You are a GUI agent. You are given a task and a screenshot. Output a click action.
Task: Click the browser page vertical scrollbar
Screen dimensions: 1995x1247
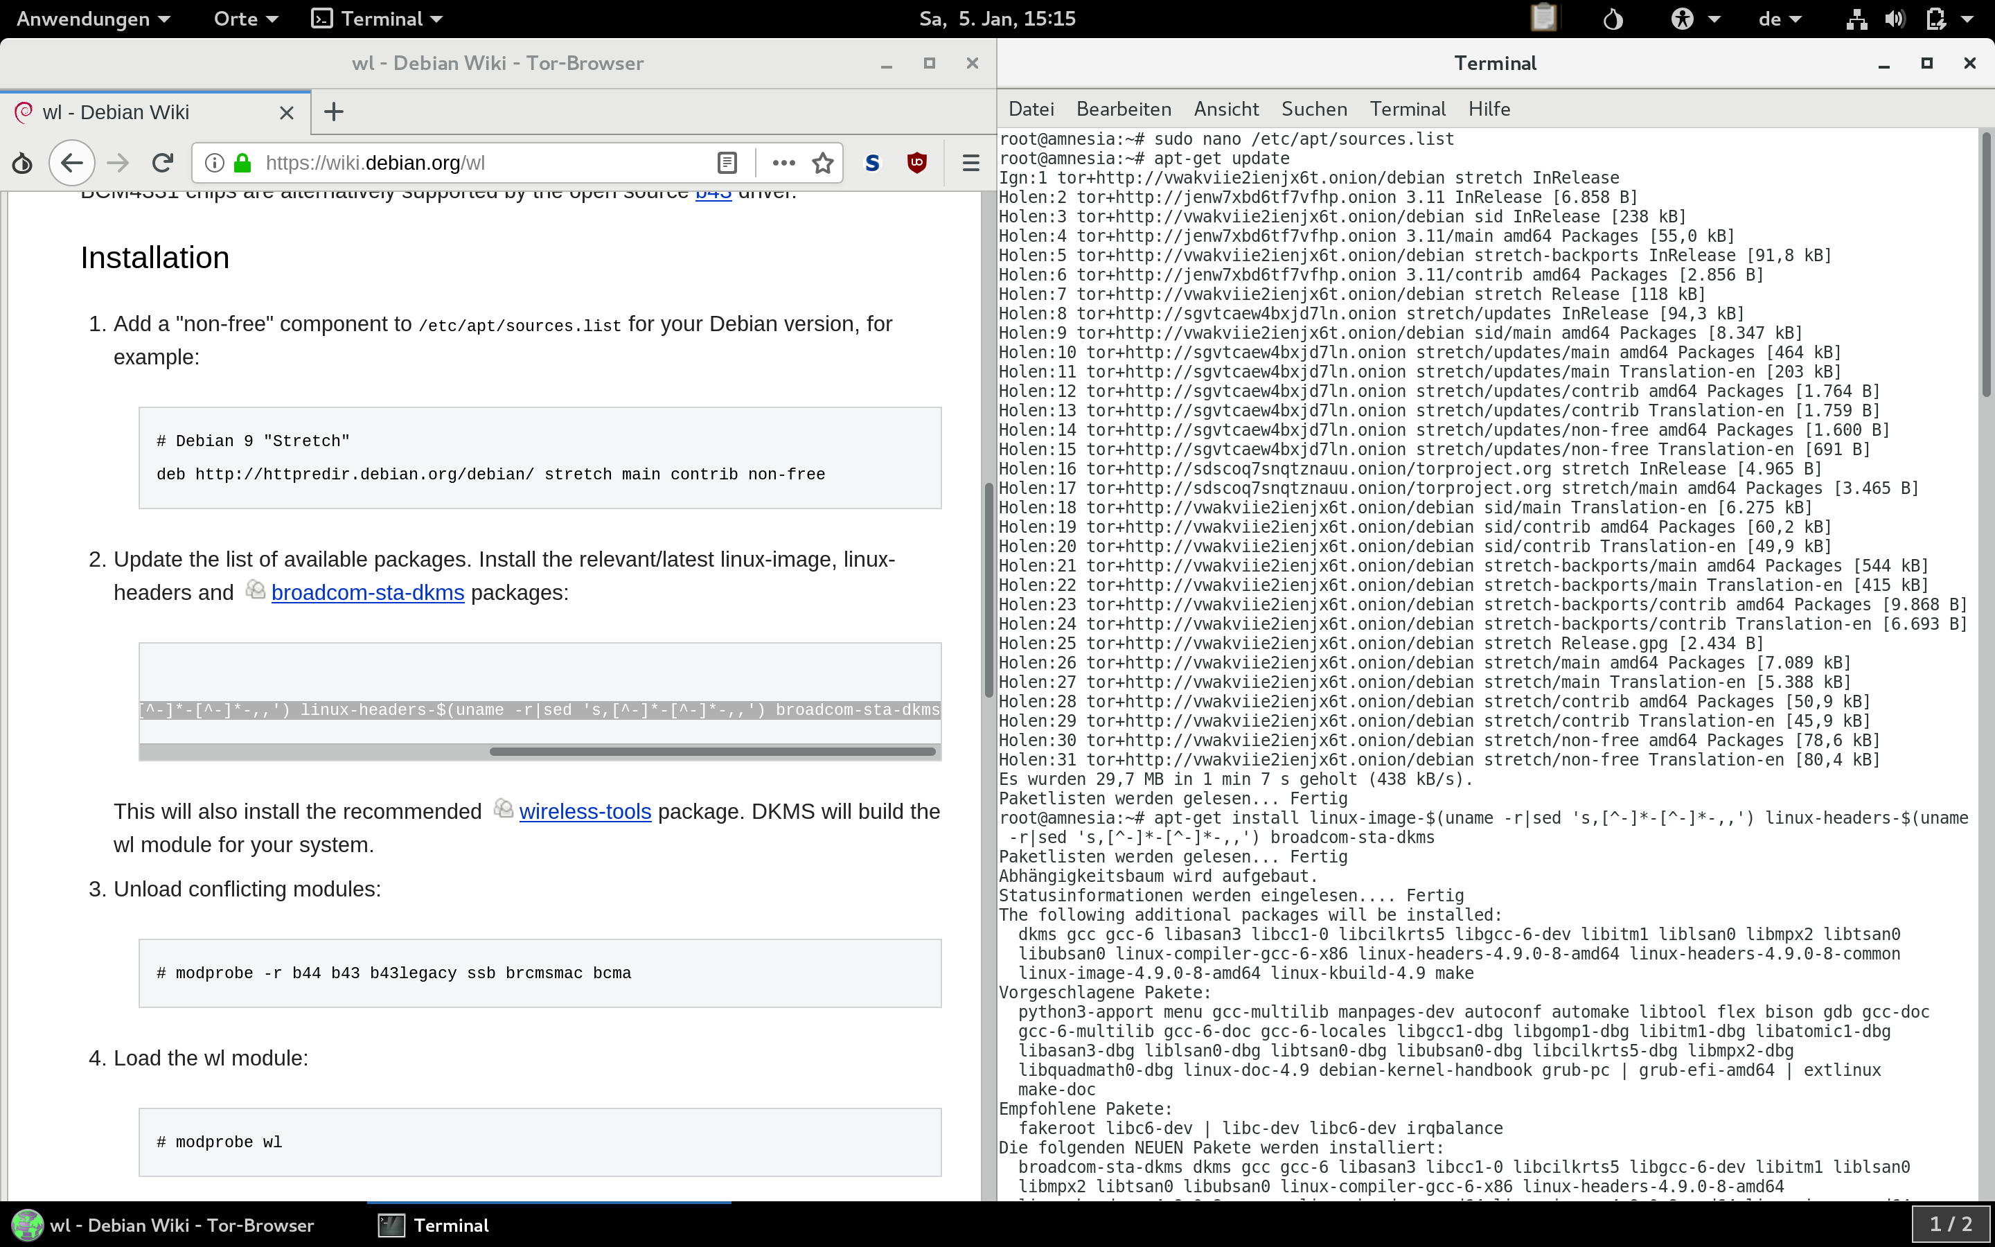[x=988, y=590]
